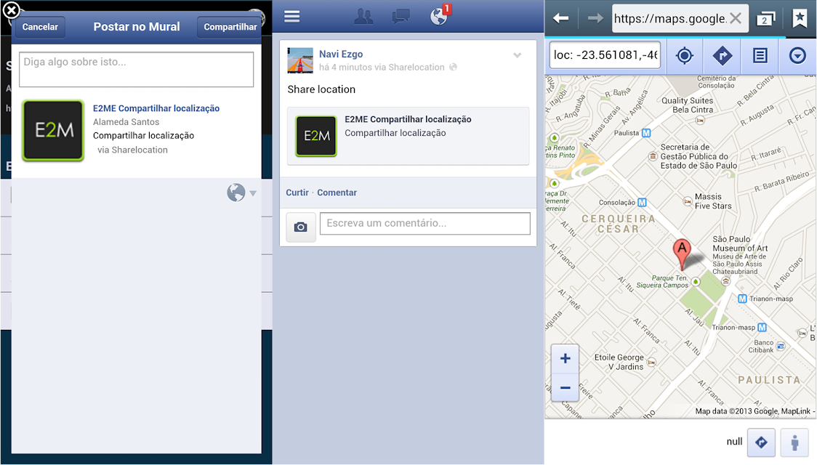Go forward in the browser
The height and width of the screenshot is (465, 817).
pyautogui.click(x=595, y=19)
